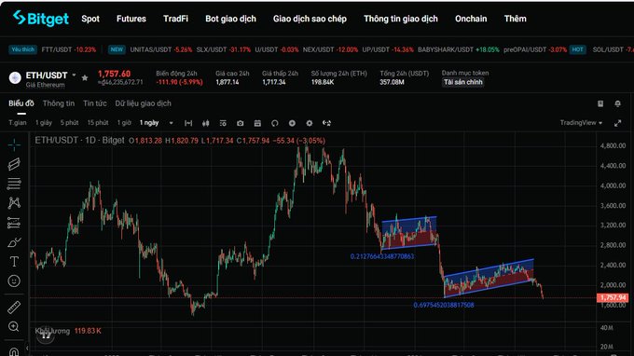Change candlestick chart type

click(x=206, y=123)
